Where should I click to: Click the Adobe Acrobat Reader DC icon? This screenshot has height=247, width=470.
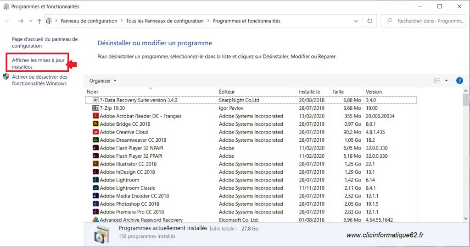pos(95,116)
